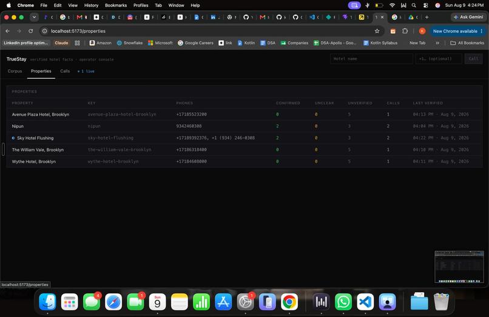This screenshot has height=317, width=489.
Task: Go back with the browser back arrow
Action: [x=8, y=31]
